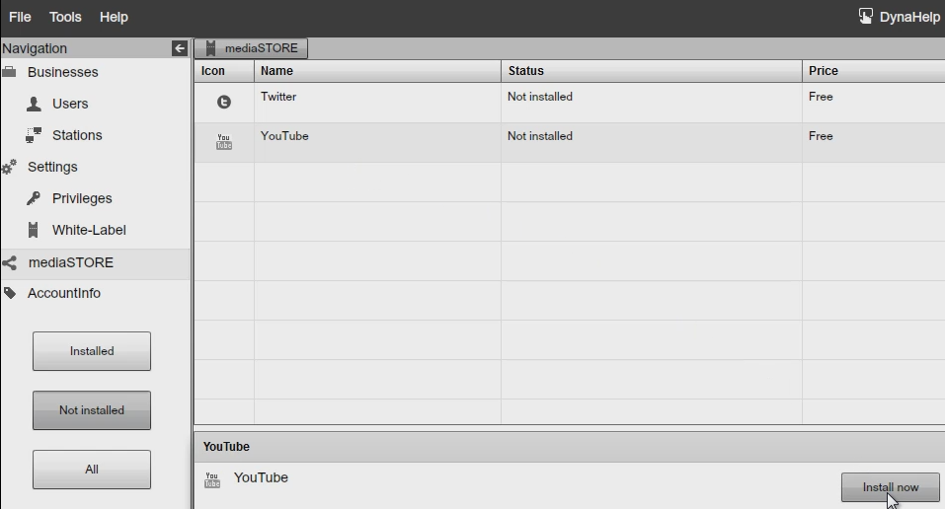Image resolution: width=945 pixels, height=509 pixels.
Task: Sort by the Status column header
Action: tap(652, 71)
